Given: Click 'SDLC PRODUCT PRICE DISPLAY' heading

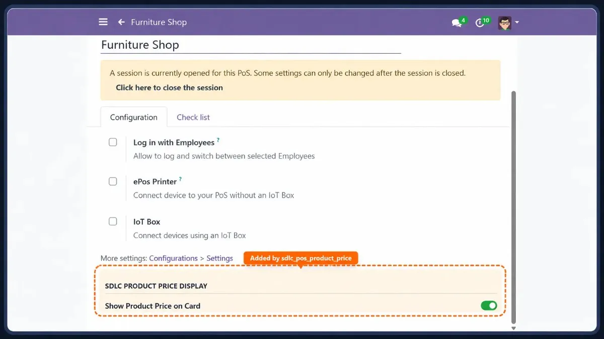Looking at the screenshot, I should click(156, 286).
